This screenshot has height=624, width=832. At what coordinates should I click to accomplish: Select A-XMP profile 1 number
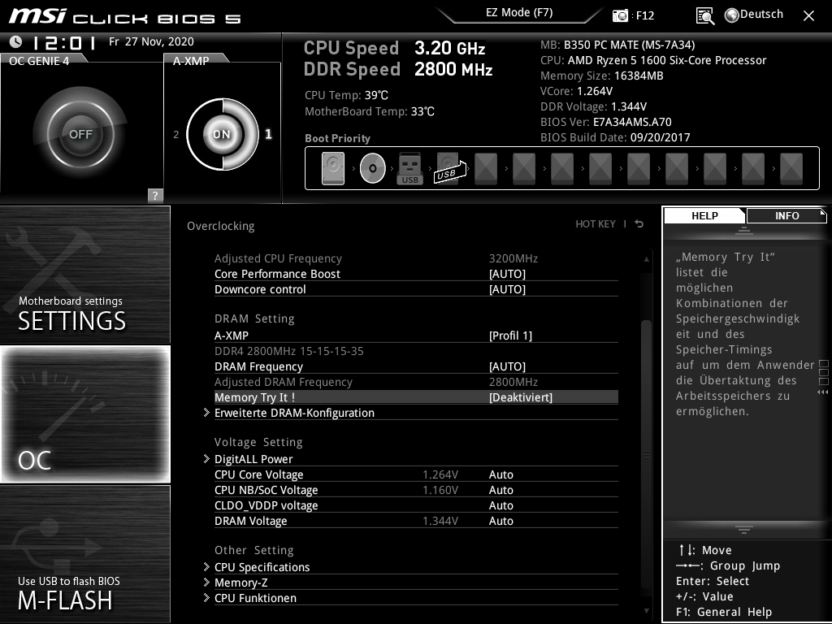coord(268,134)
